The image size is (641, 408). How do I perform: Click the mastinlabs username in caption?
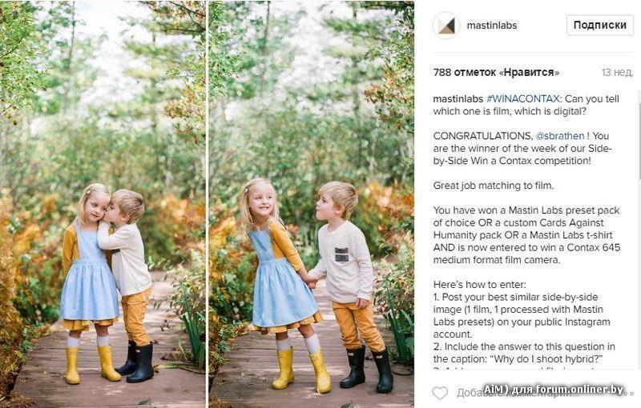pos(458,98)
